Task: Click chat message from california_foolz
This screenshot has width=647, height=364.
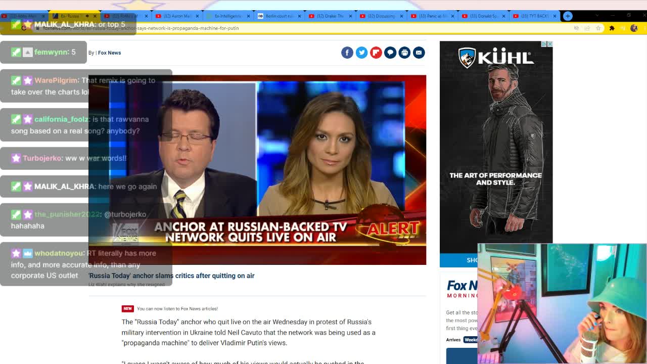Action: 86,125
